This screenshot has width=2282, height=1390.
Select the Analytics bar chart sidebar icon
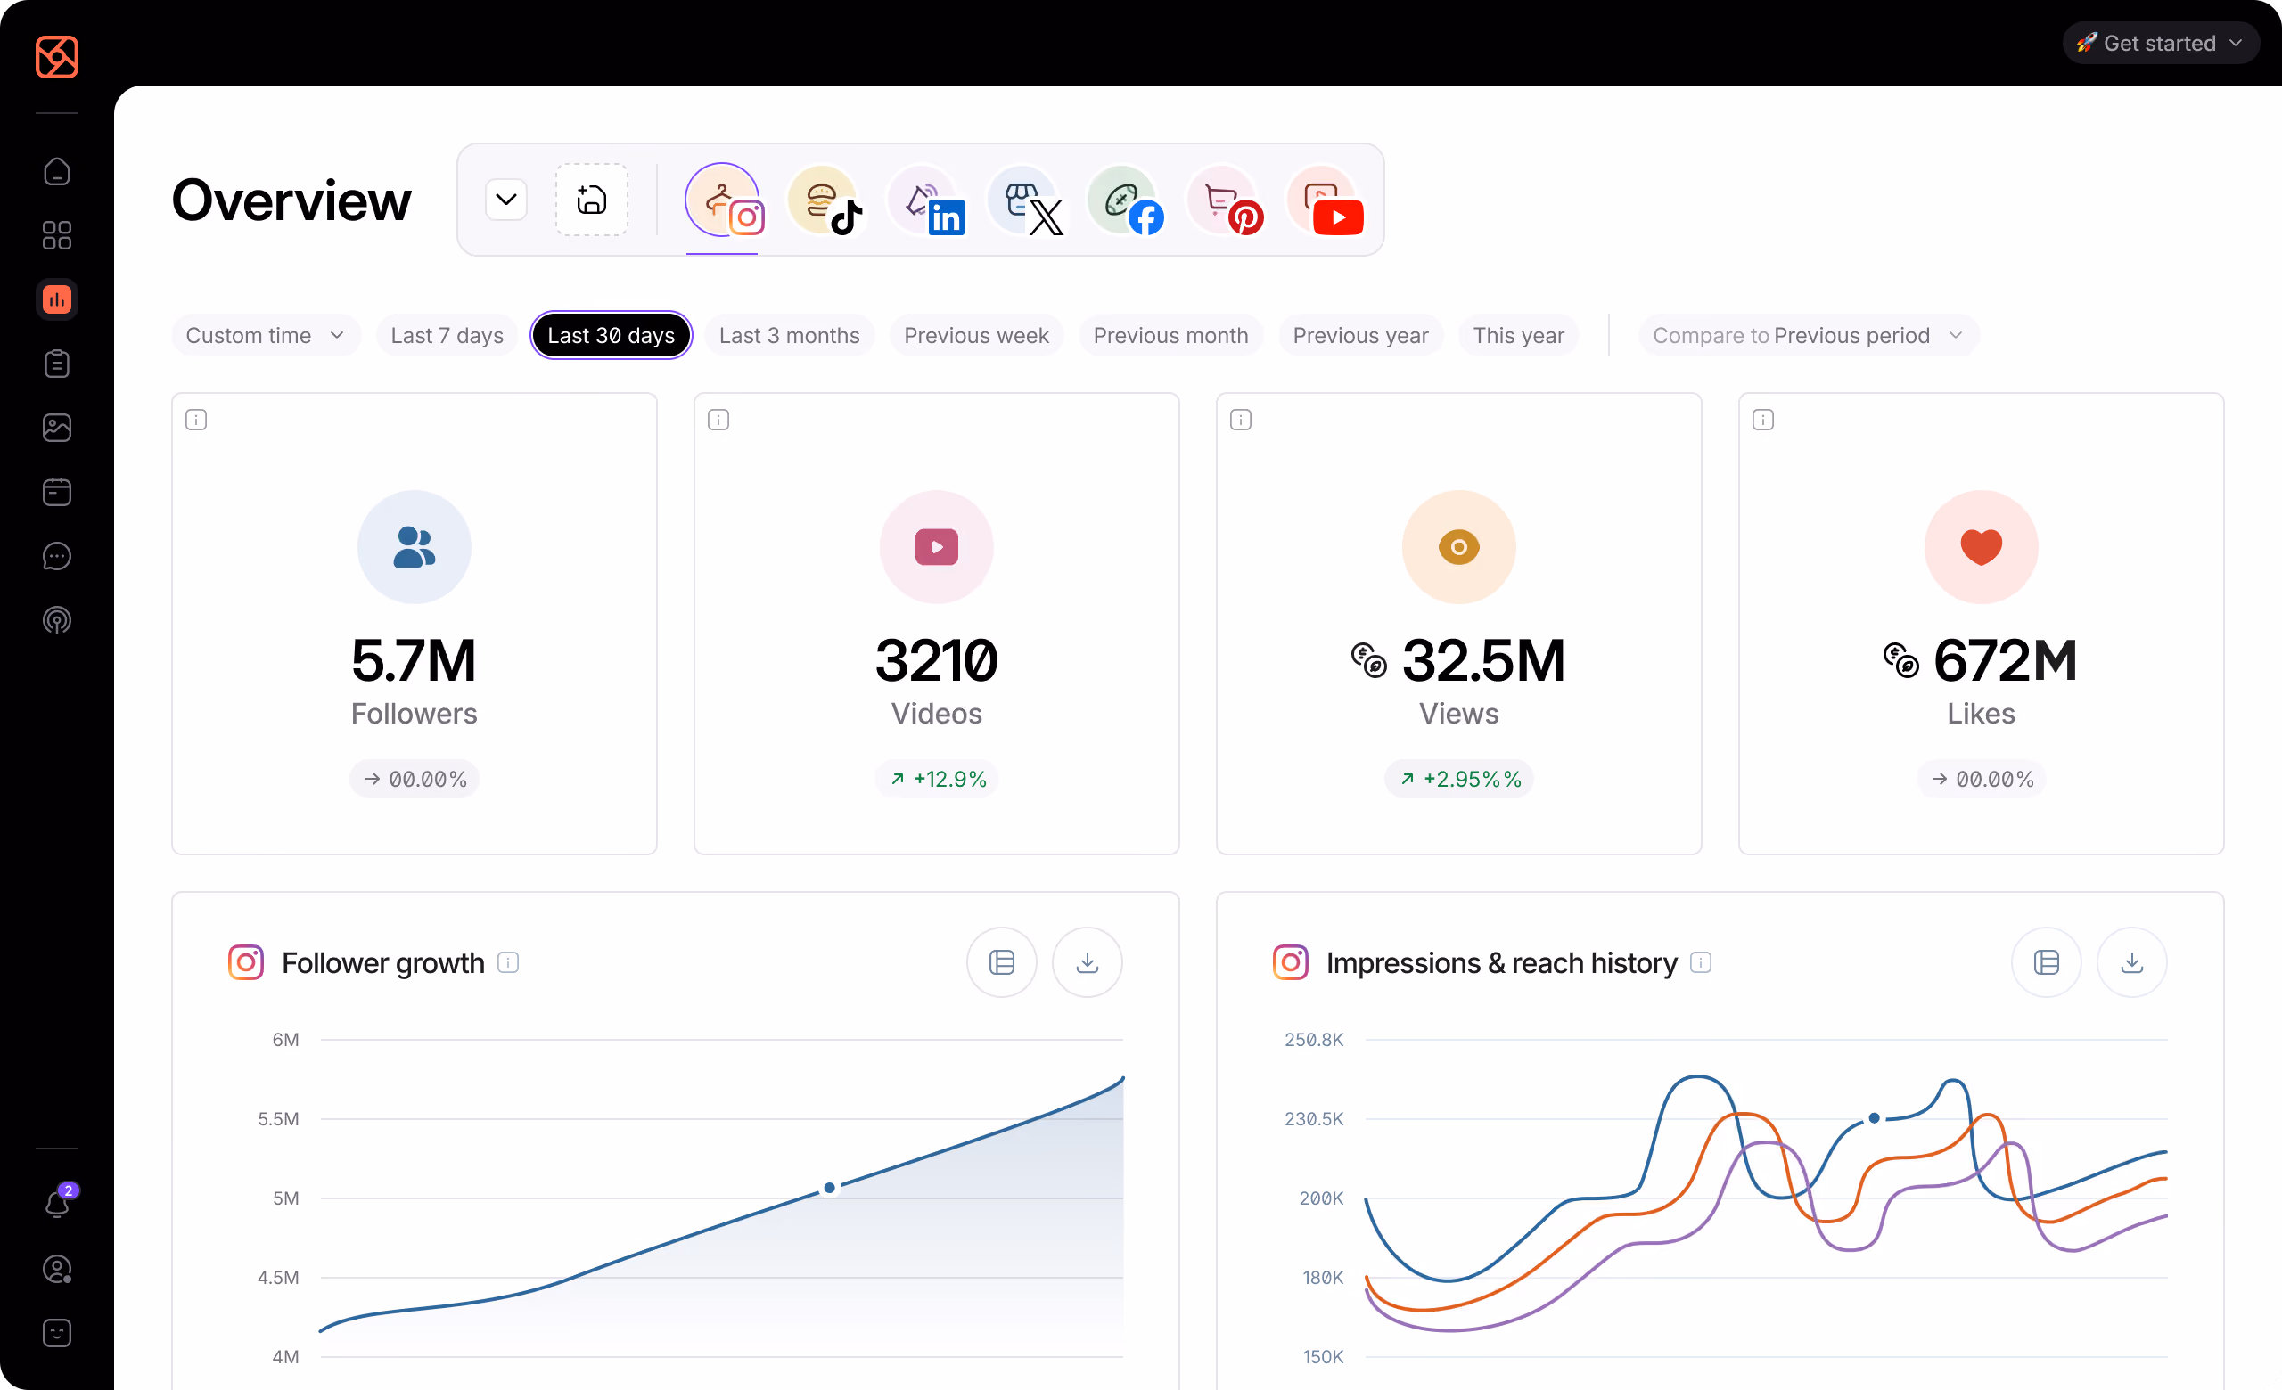[56, 298]
